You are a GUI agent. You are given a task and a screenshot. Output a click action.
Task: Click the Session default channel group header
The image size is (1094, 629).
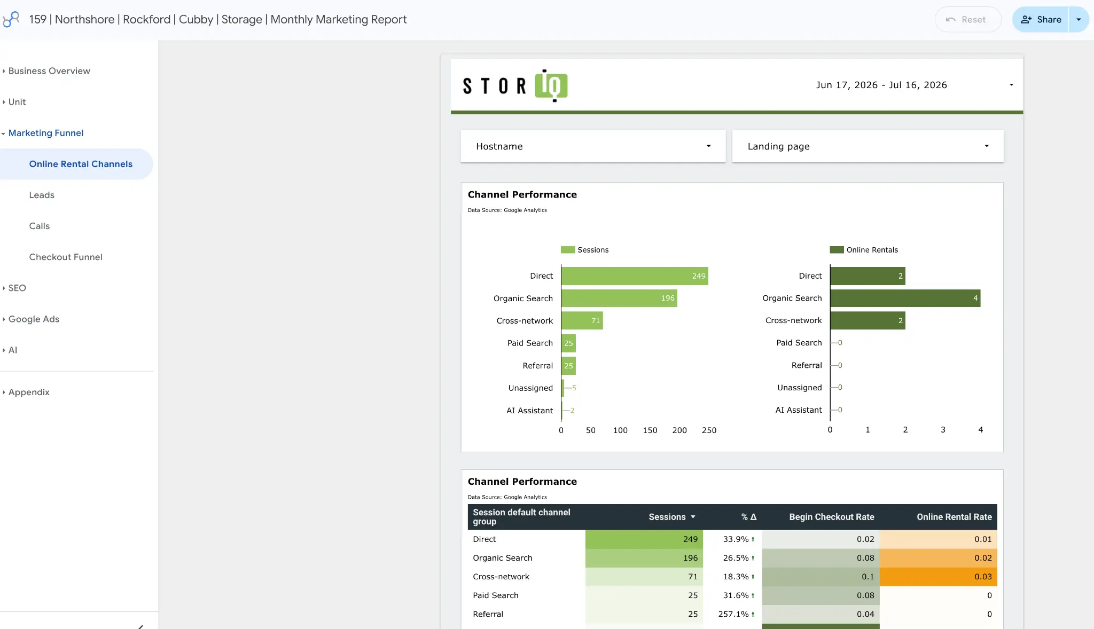(x=521, y=517)
